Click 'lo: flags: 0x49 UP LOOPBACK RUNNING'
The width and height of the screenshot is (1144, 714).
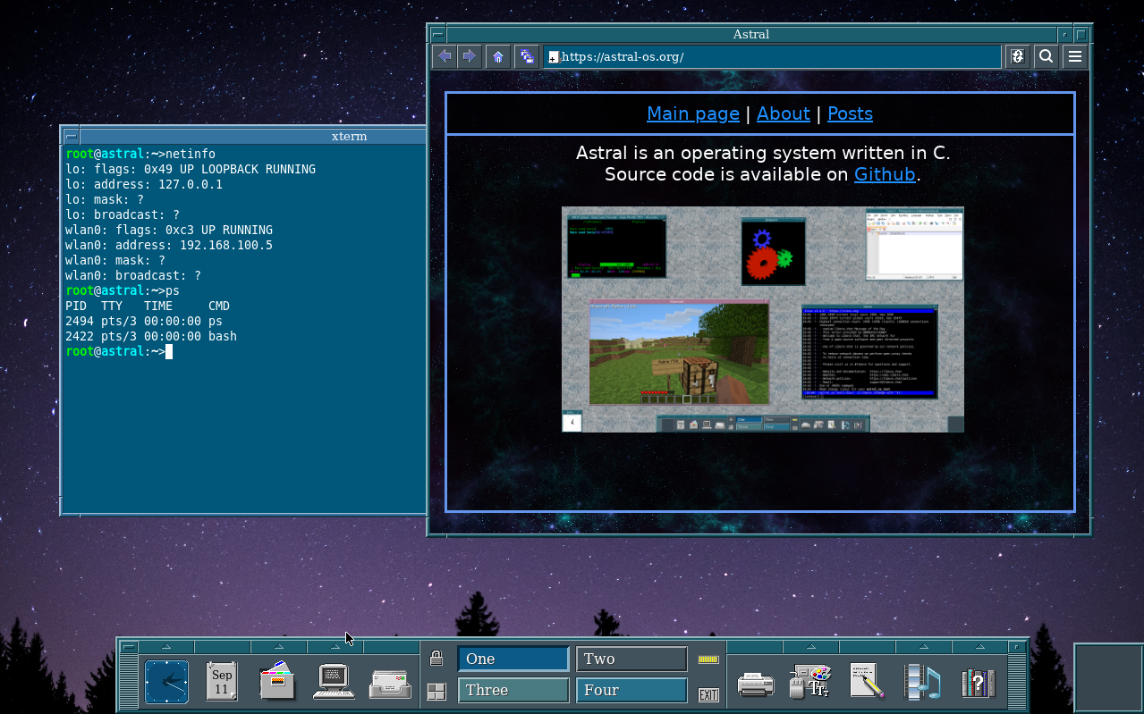[191, 169]
